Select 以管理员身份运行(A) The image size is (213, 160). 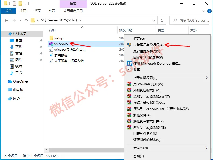(x=149, y=45)
